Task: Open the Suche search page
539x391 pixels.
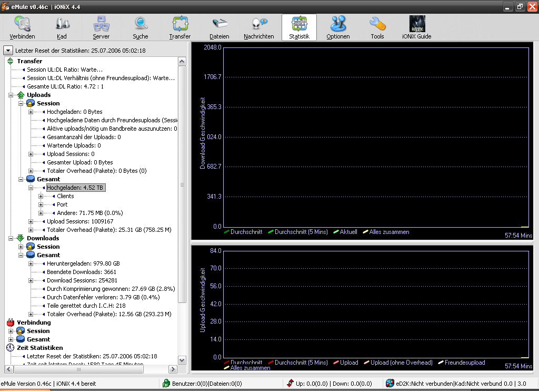Action: pos(140,27)
